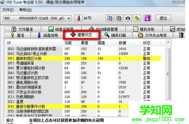Click the camera save screenshot icon
189x124 pixels.
pyautogui.click(x=128, y=18)
